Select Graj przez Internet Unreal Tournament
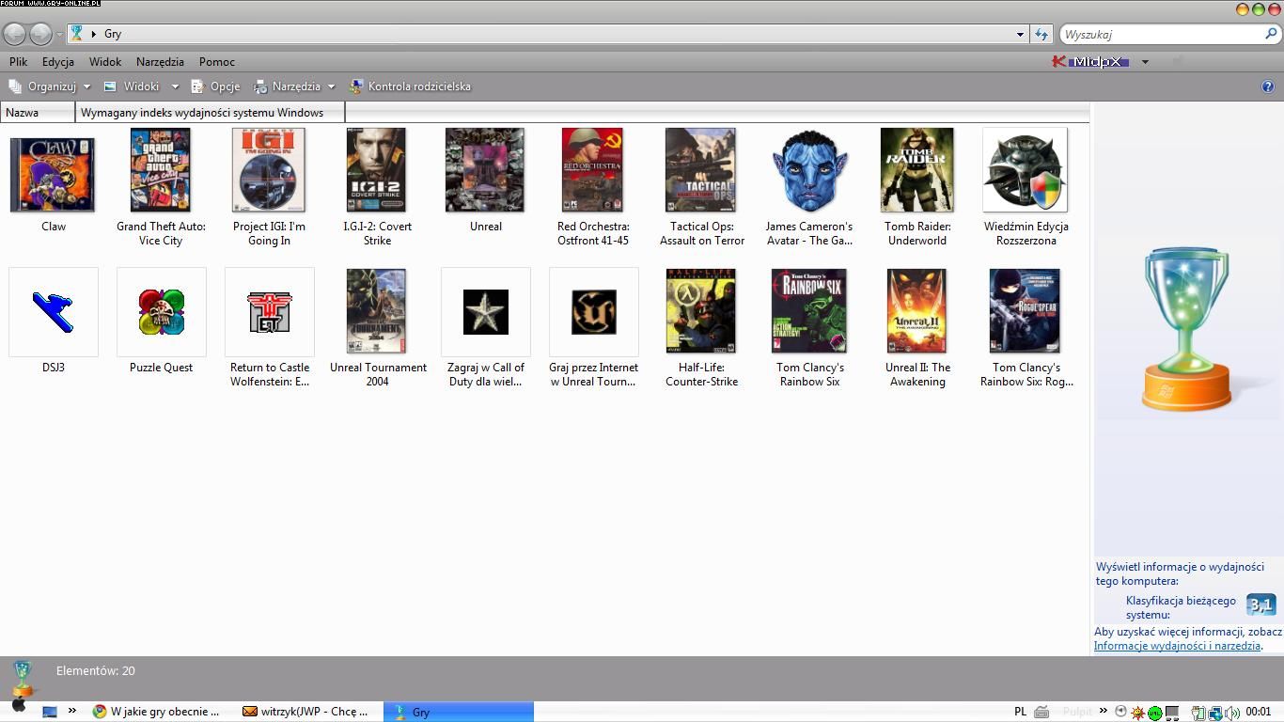 pyautogui.click(x=594, y=312)
